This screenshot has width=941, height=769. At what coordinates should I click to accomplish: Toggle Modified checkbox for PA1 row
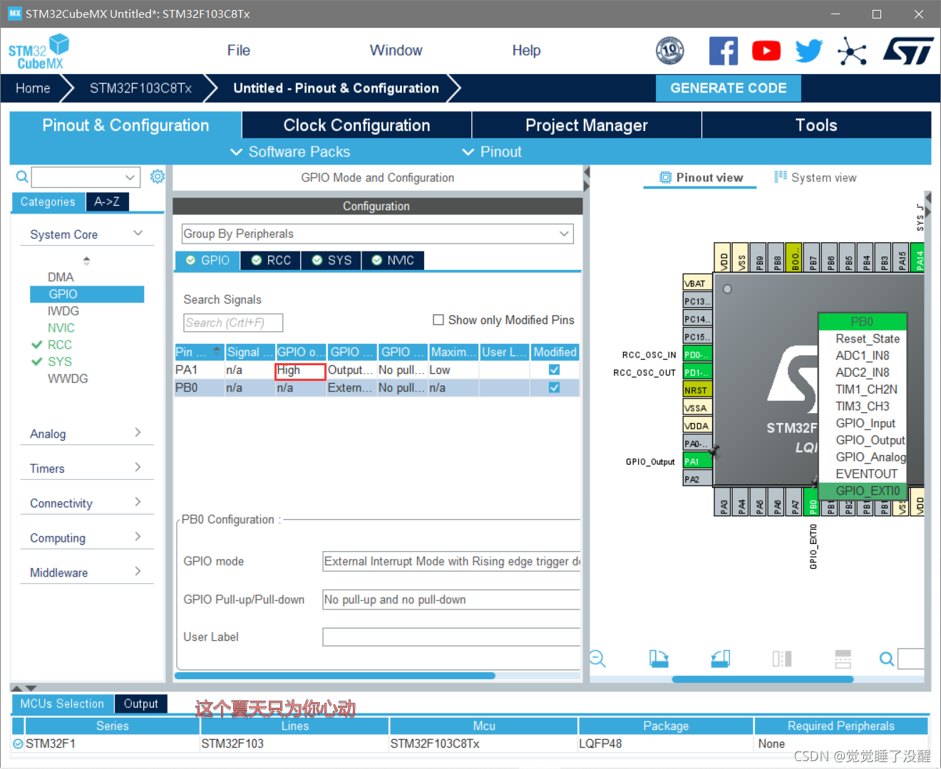point(554,370)
